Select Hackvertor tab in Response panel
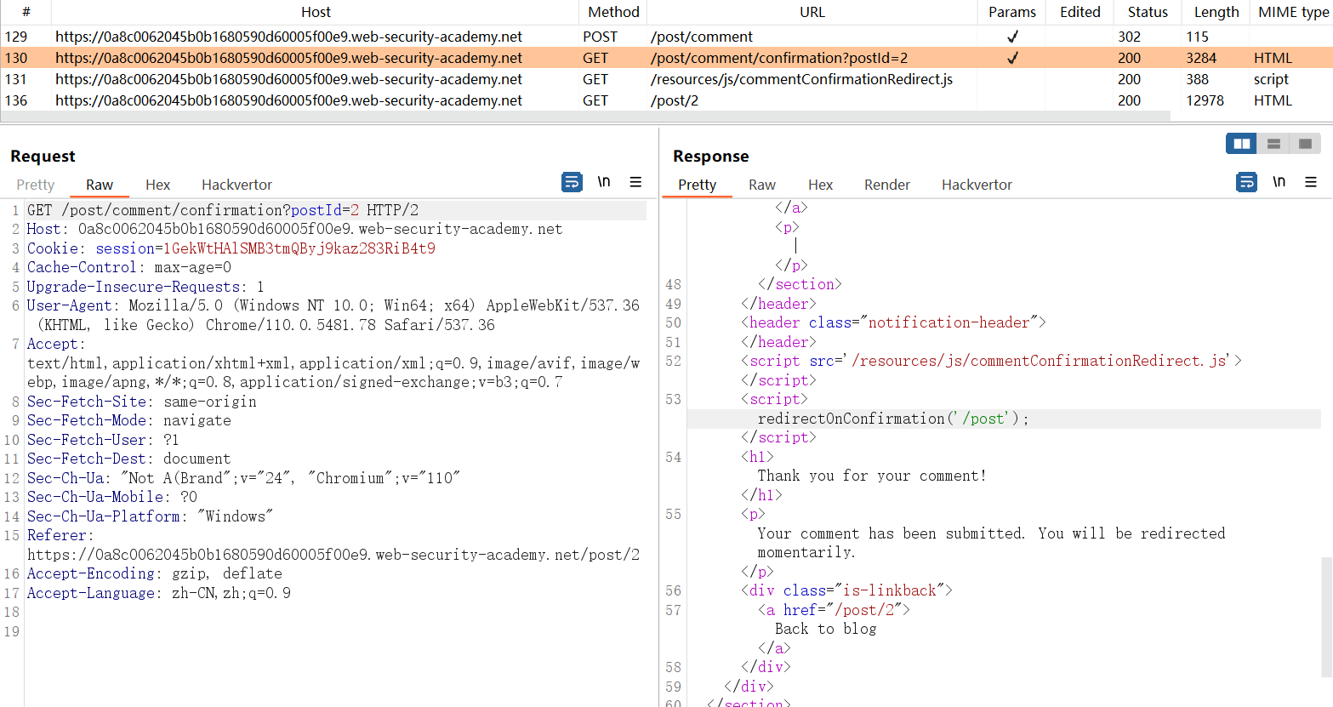 click(x=977, y=185)
